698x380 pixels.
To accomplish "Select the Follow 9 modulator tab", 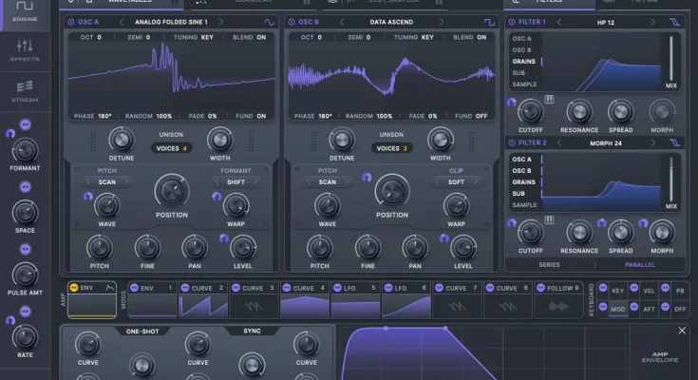I will coord(557,288).
